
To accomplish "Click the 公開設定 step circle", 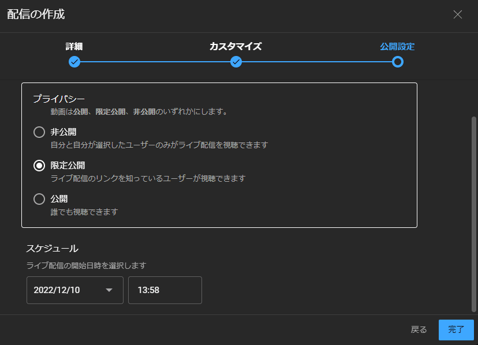I will [x=398, y=62].
